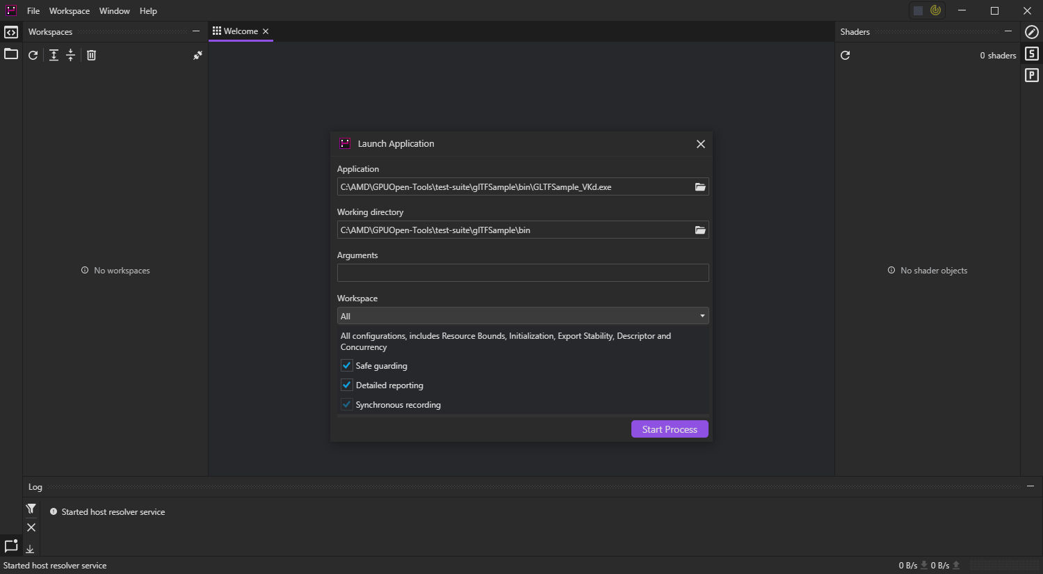The height and width of the screenshot is (574, 1043).
Task: Click the delete workspace trash icon
Action: [x=91, y=55]
